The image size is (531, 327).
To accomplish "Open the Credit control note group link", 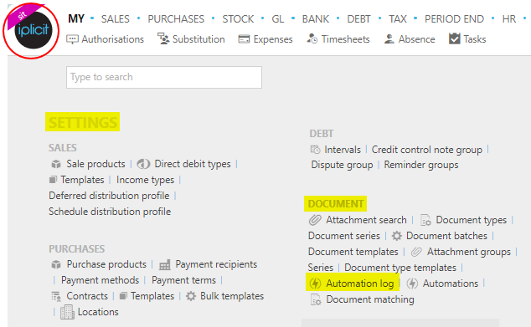I will pyautogui.click(x=426, y=150).
